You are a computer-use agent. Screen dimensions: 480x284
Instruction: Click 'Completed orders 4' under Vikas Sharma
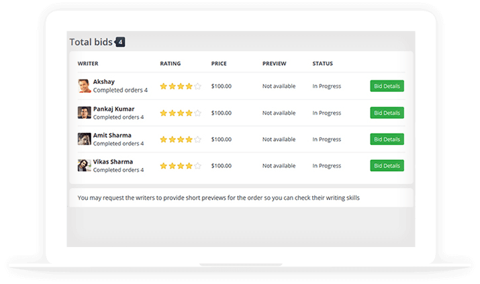[x=118, y=170]
